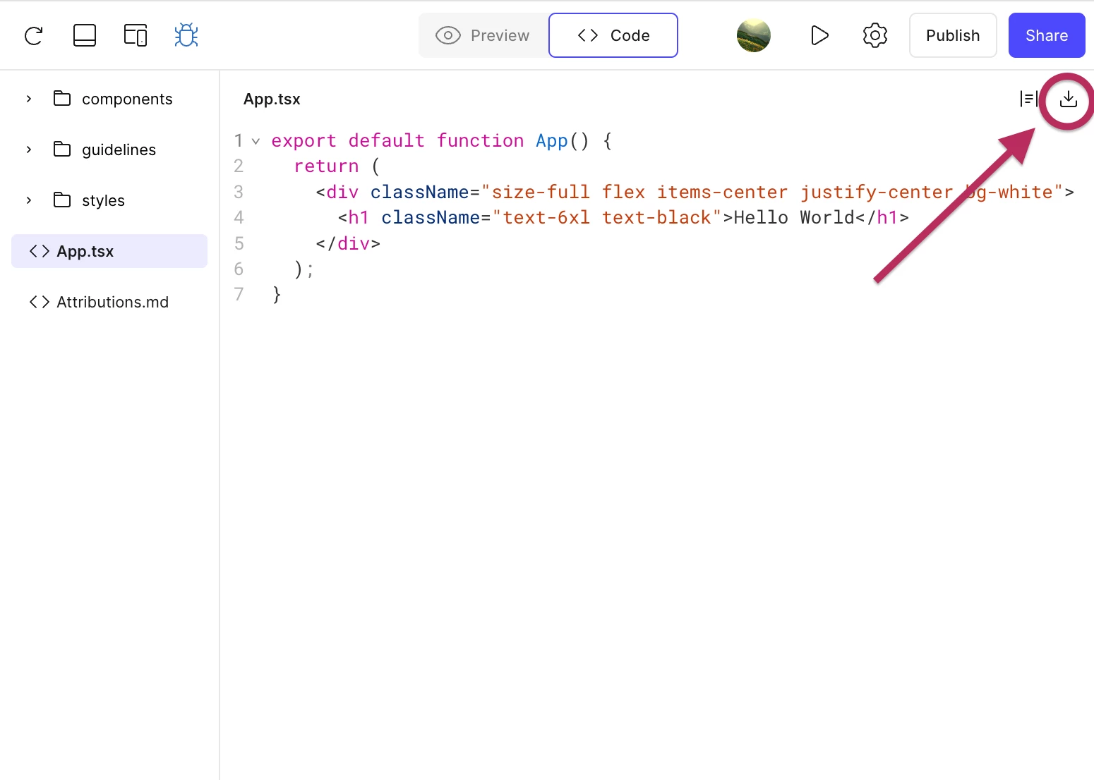
Task: Click the download code icon
Action: click(x=1068, y=99)
